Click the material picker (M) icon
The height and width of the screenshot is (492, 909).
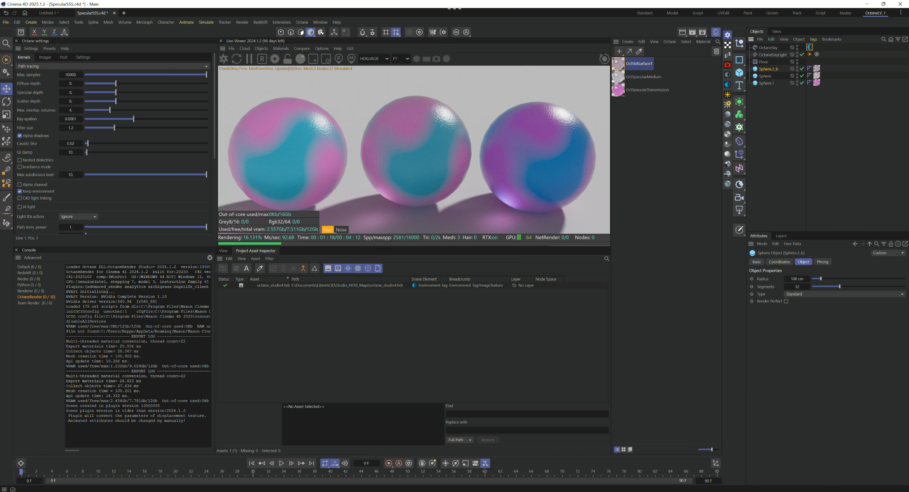[x=351, y=59]
